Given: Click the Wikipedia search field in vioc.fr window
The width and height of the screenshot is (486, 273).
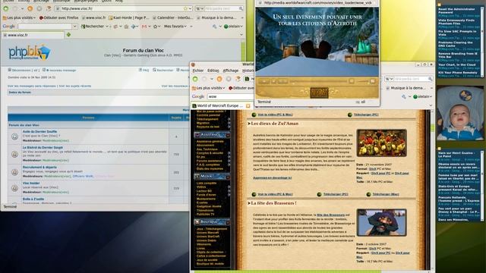Looking at the screenshot, I should tap(222, 8).
